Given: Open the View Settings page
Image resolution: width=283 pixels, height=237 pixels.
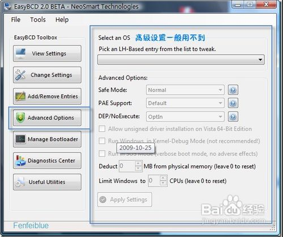Looking at the screenshot, I should (x=47, y=53).
